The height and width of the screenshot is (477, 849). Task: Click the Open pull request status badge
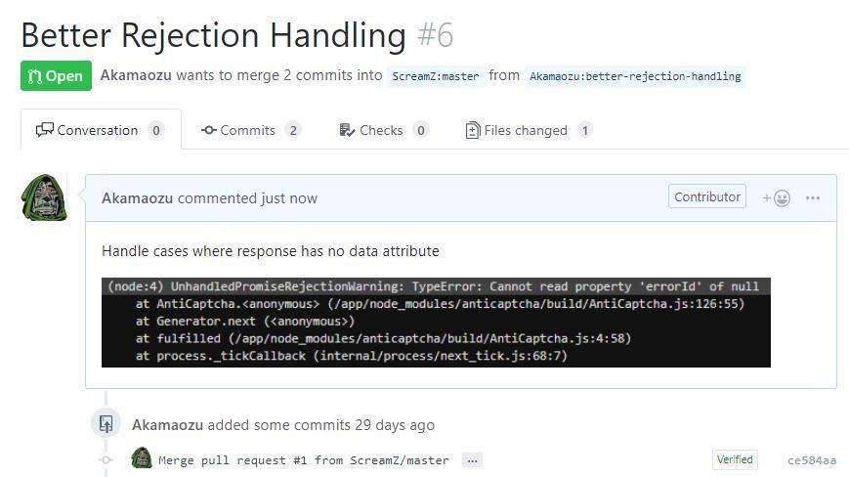(56, 76)
